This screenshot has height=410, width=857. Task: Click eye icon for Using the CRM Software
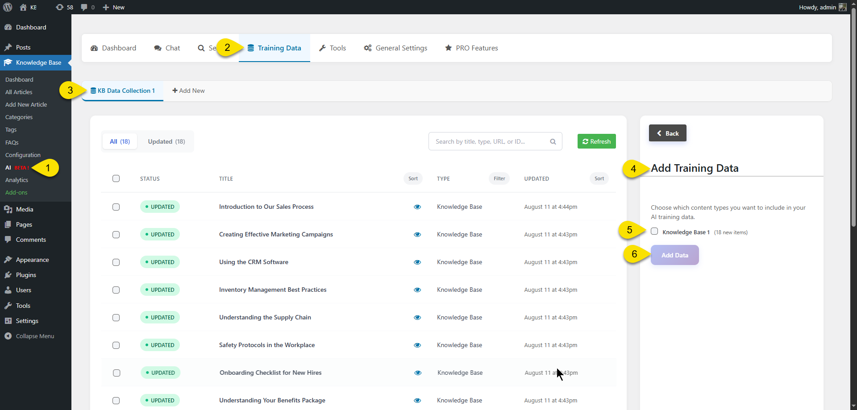(x=417, y=262)
